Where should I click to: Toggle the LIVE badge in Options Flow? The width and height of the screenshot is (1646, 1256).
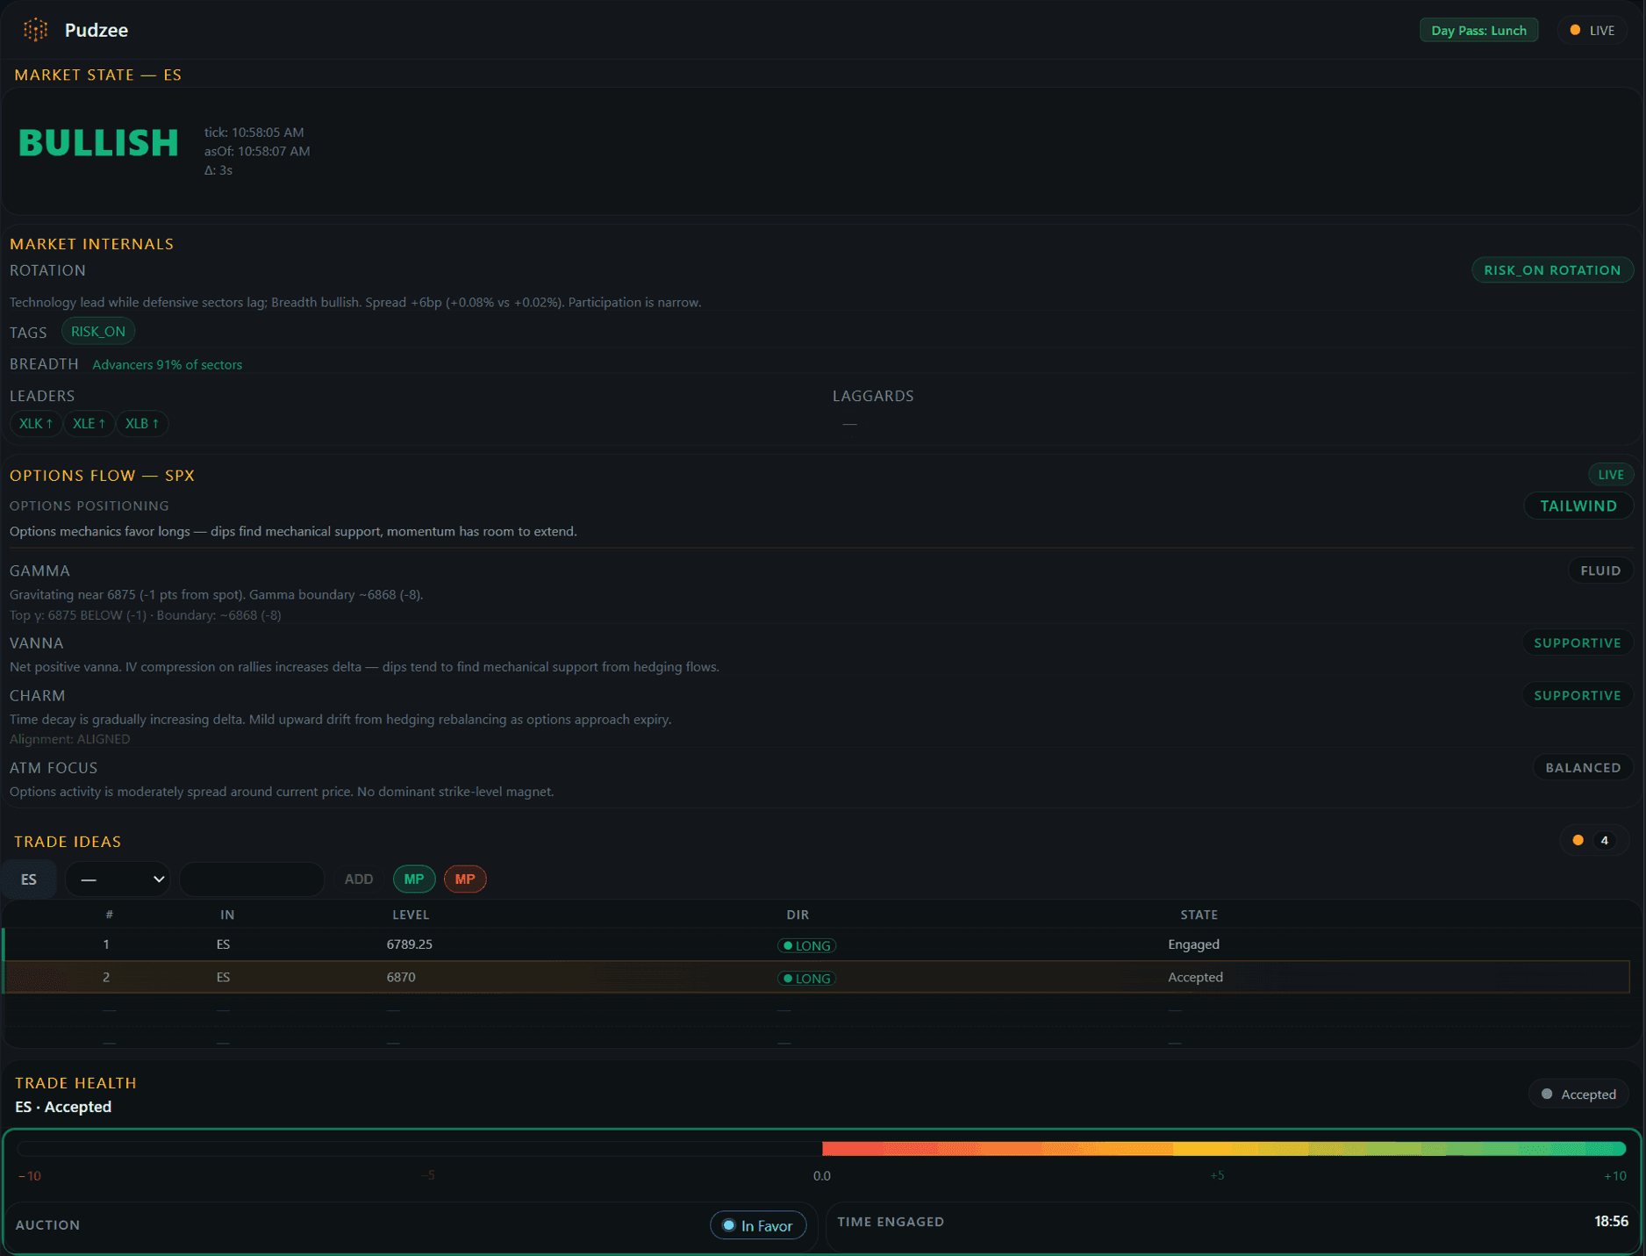[1610, 474]
